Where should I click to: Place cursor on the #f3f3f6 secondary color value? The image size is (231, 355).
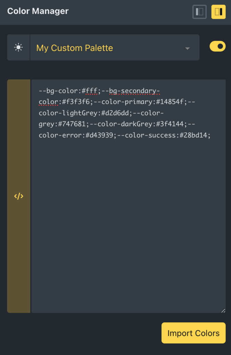(x=76, y=102)
